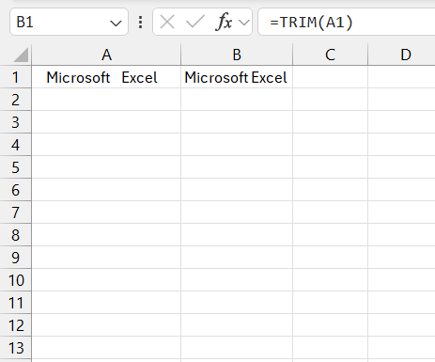Viewport: 435px width, 362px height.
Task: Select row 11 header
Action: coord(15,303)
